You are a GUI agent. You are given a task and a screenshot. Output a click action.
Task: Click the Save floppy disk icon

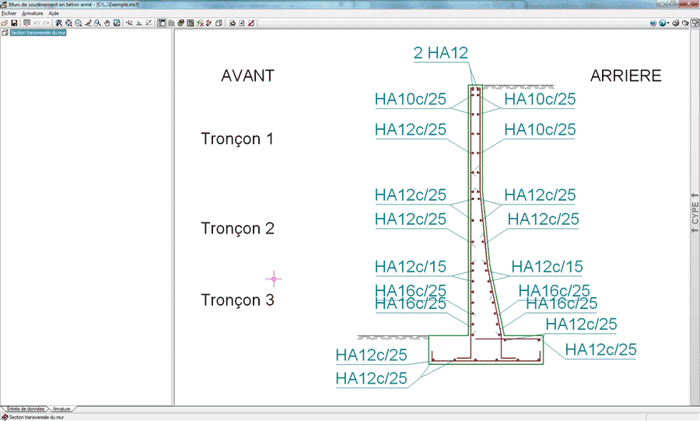click(14, 23)
